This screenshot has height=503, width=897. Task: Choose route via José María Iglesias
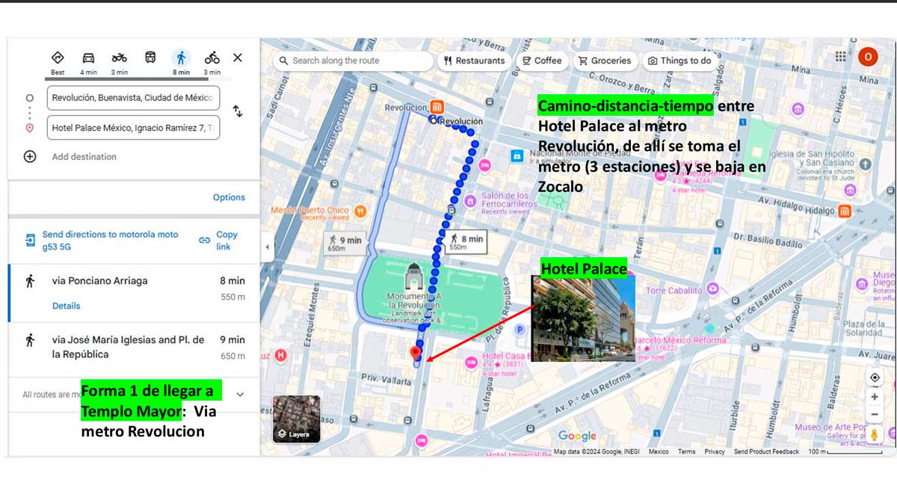(133, 348)
